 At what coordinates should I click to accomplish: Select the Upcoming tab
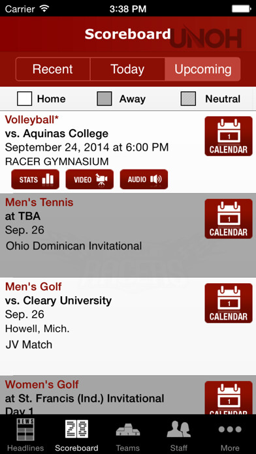pyautogui.click(x=202, y=69)
